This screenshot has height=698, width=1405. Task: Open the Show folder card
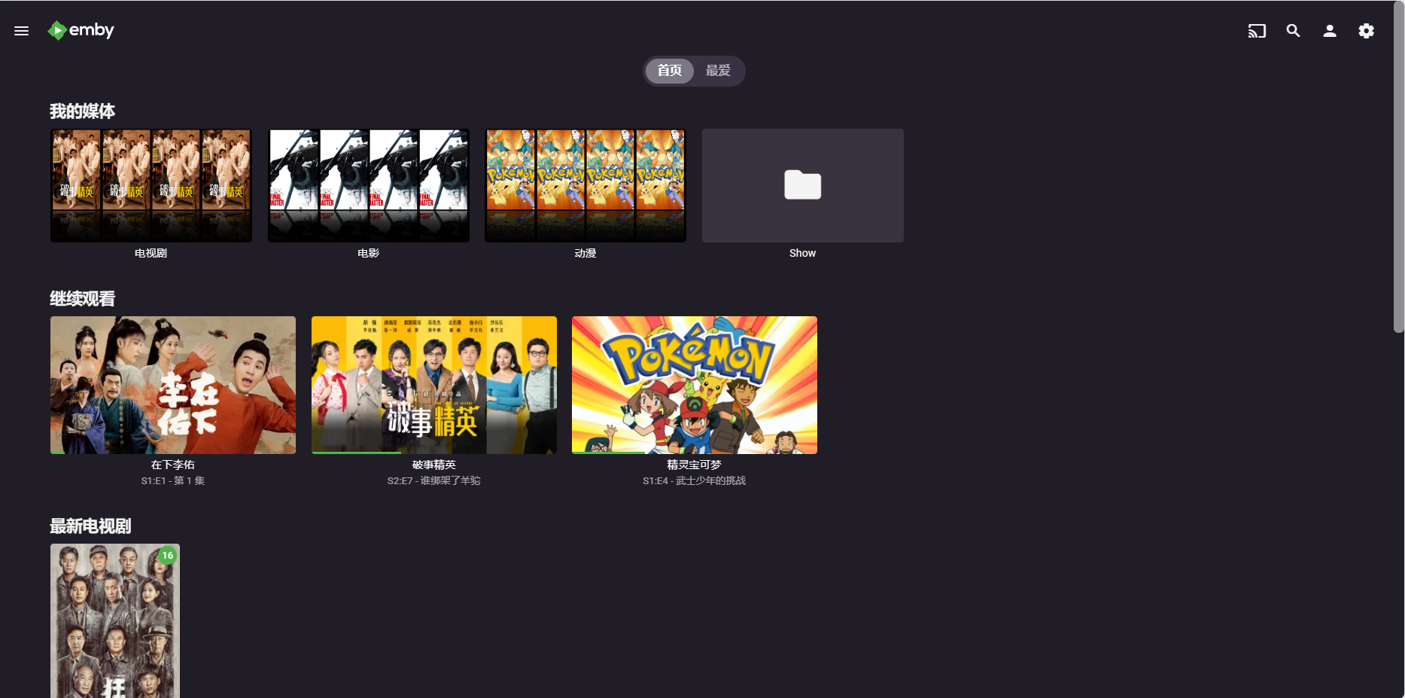coord(803,185)
